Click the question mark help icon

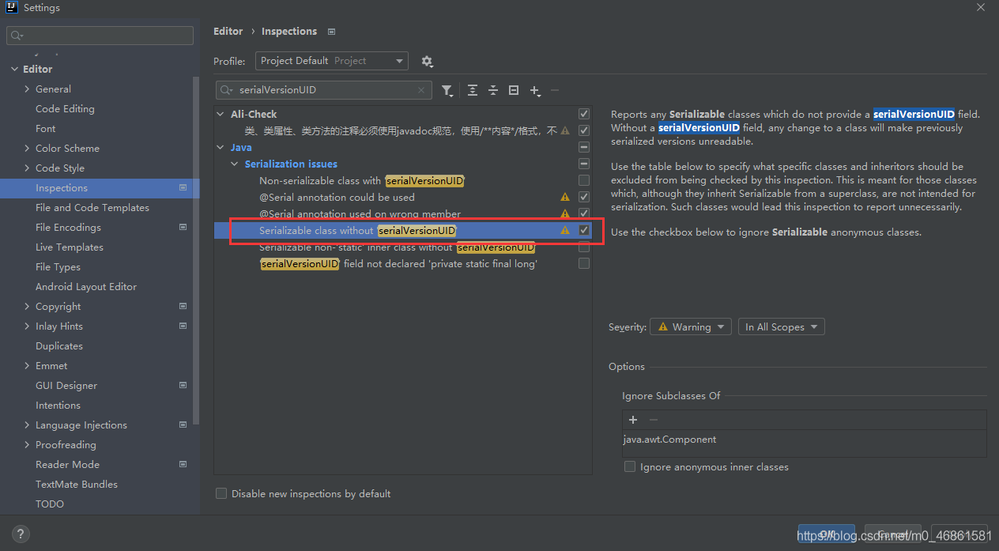coord(21,534)
